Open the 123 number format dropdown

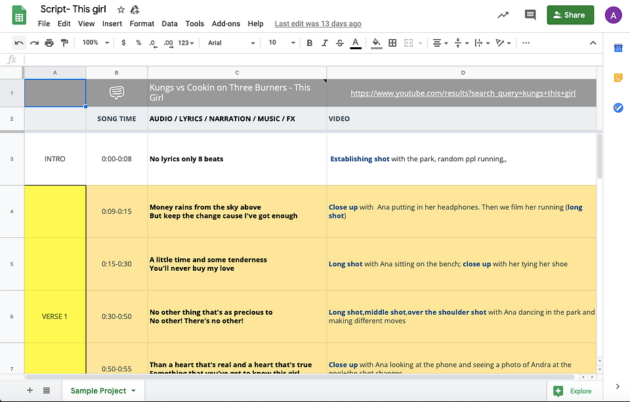point(186,43)
